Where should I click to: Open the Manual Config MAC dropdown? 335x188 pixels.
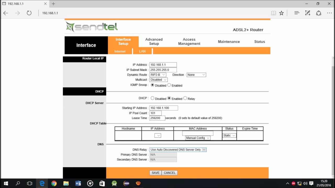pos(198,138)
